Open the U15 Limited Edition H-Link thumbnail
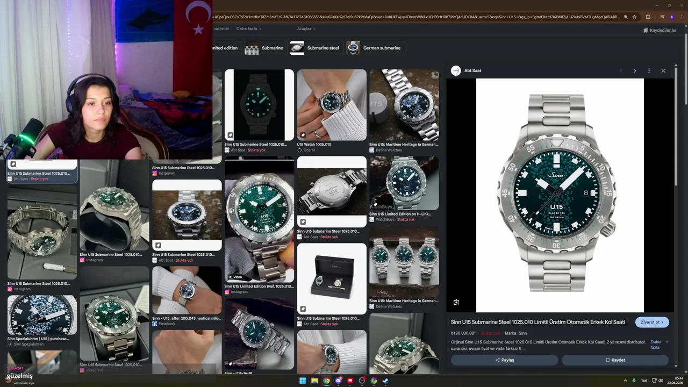This screenshot has height=387, width=688. [x=404, y=183]
